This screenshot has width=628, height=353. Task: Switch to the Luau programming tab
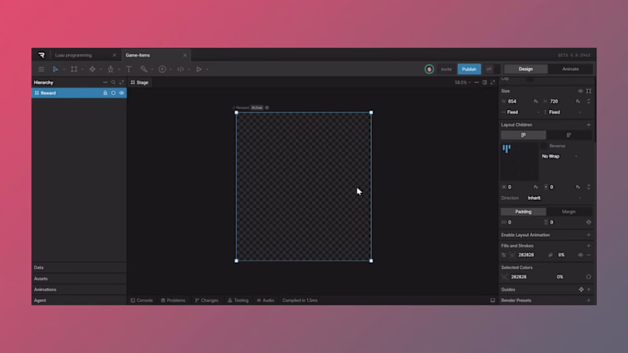click(74, 55)
